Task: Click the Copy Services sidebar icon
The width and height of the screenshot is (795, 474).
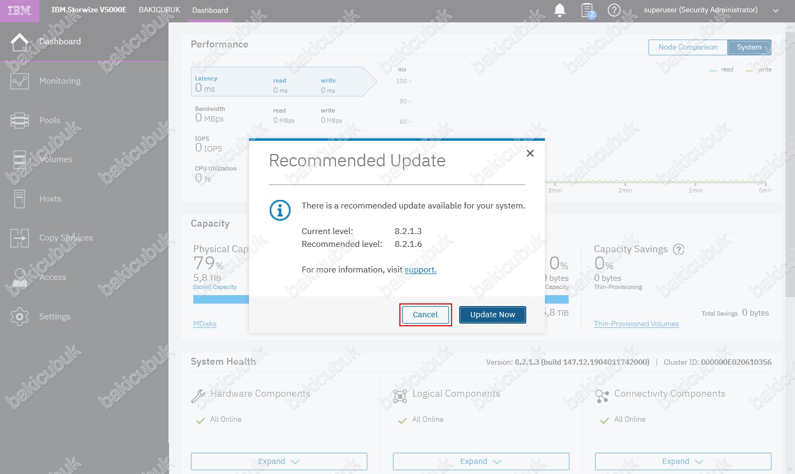Action: 20,238
